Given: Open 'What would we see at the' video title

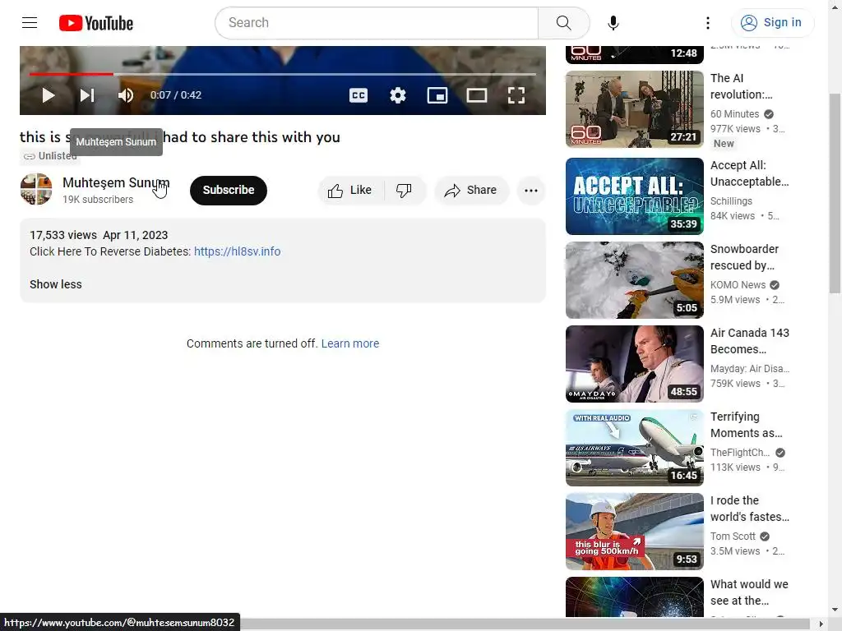Looking at the screenshot, I should point(749,592).
